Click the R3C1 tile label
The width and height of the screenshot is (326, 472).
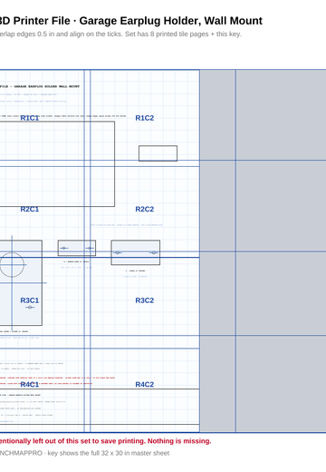tap(30, 300)
